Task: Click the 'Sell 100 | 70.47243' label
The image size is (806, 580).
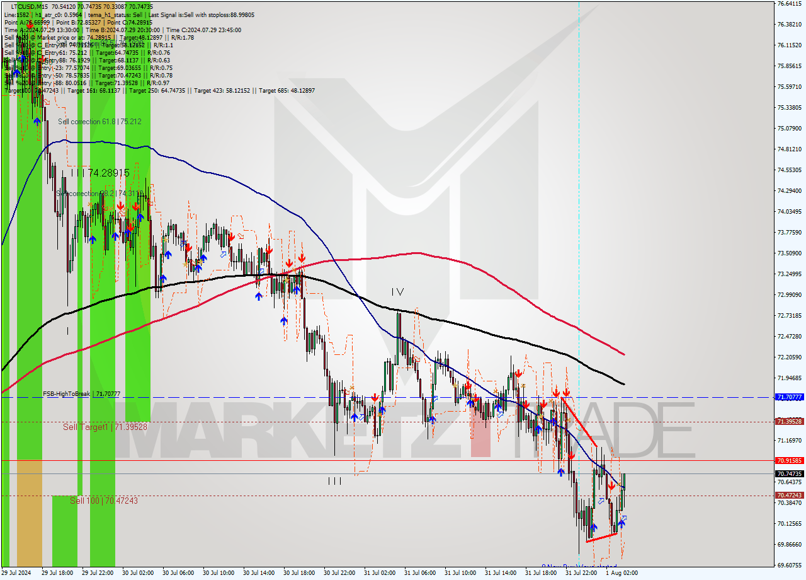Action: pyautogui.click(x=104, y=501)
